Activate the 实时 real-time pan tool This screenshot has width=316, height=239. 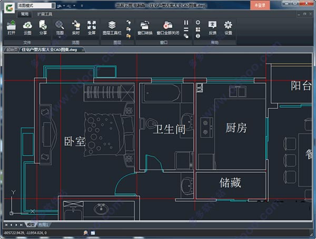point(76,28)
